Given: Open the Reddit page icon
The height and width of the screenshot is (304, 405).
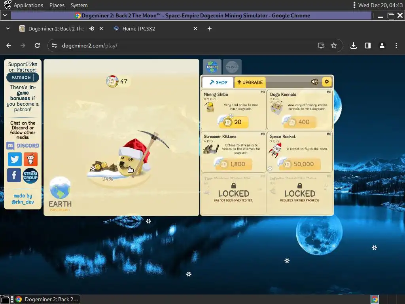Looking at the screenshot, I should [x=30, y=159].
